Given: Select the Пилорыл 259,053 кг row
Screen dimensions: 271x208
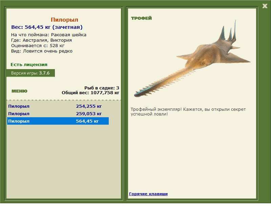Looking at the screenshot, I should [x=58, y=113].
